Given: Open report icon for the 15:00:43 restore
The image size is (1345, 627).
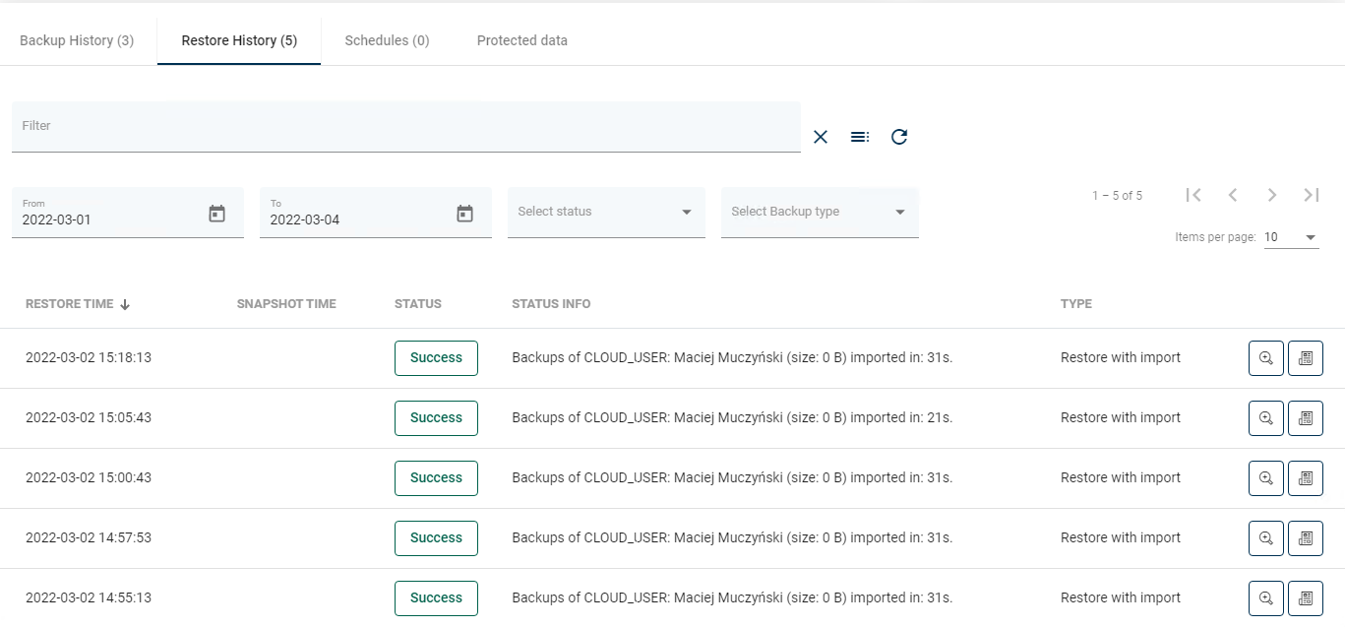Looking at the screenshot, I should 1306,478.
